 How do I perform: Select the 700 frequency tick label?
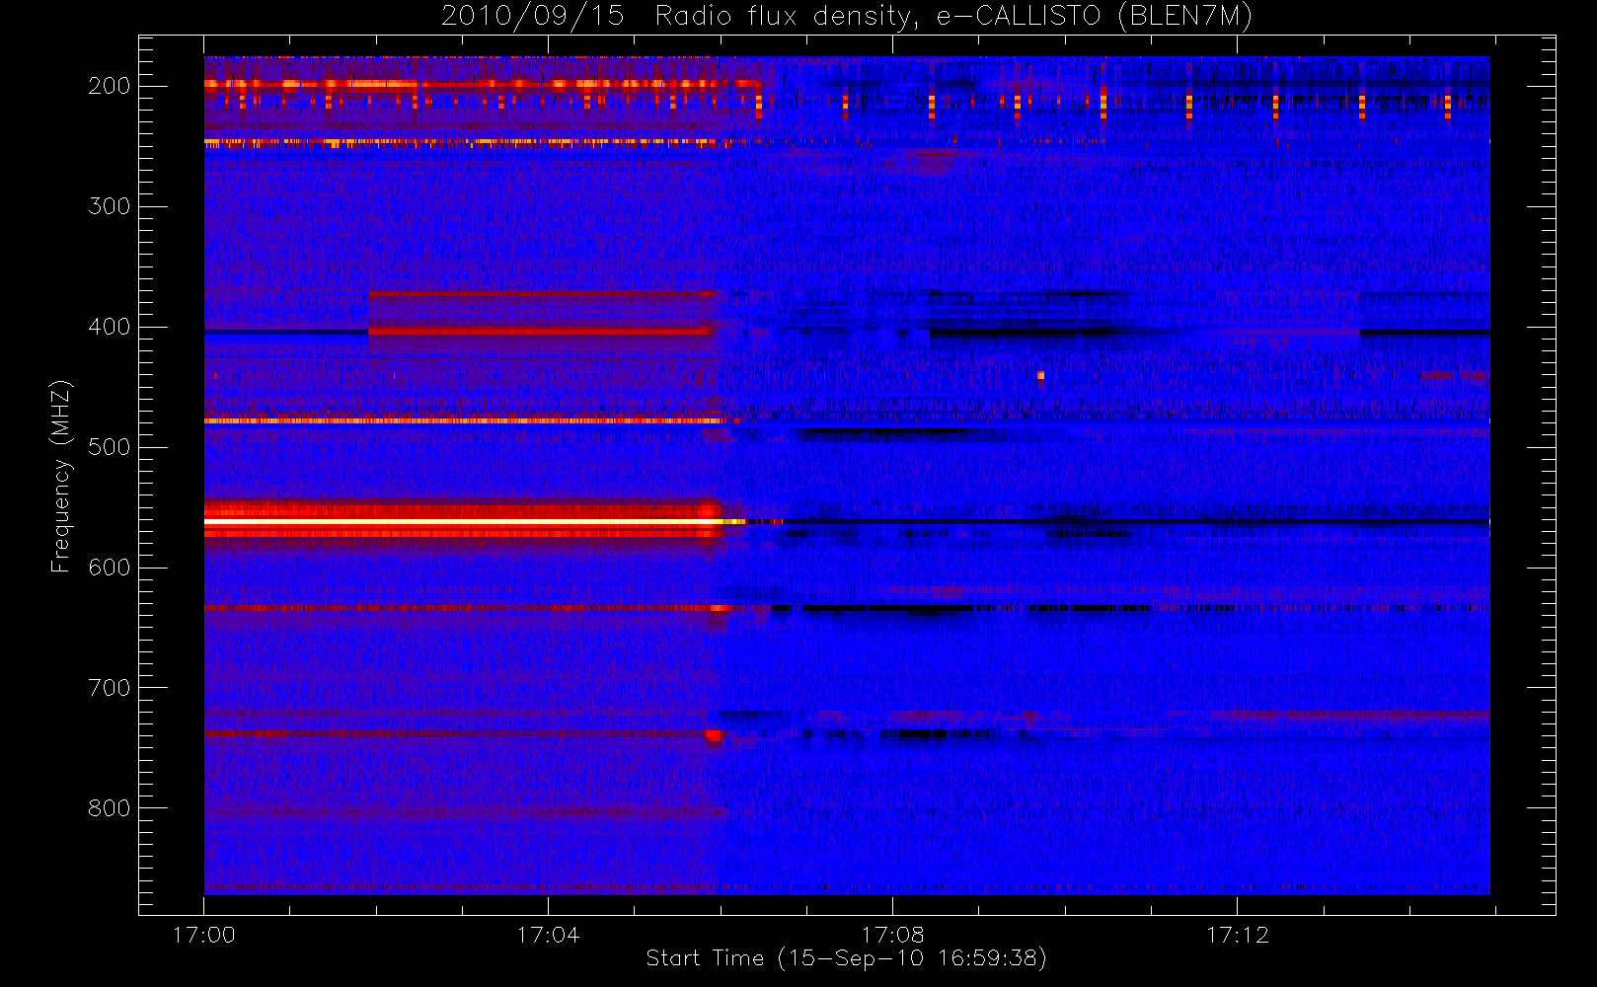click(110, 688)
